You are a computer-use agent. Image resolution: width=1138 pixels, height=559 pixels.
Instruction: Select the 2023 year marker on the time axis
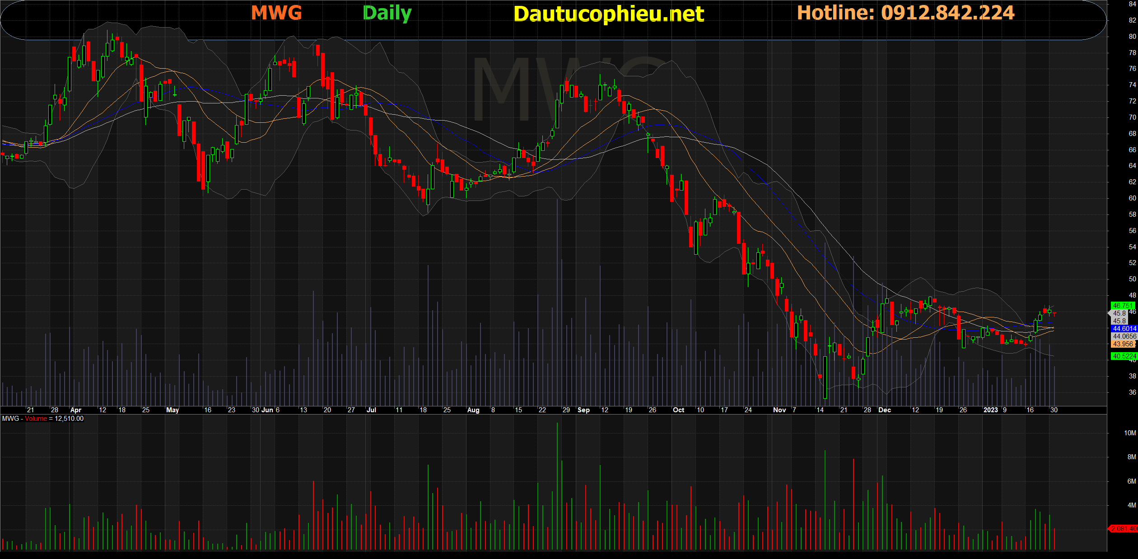point(990,410)
